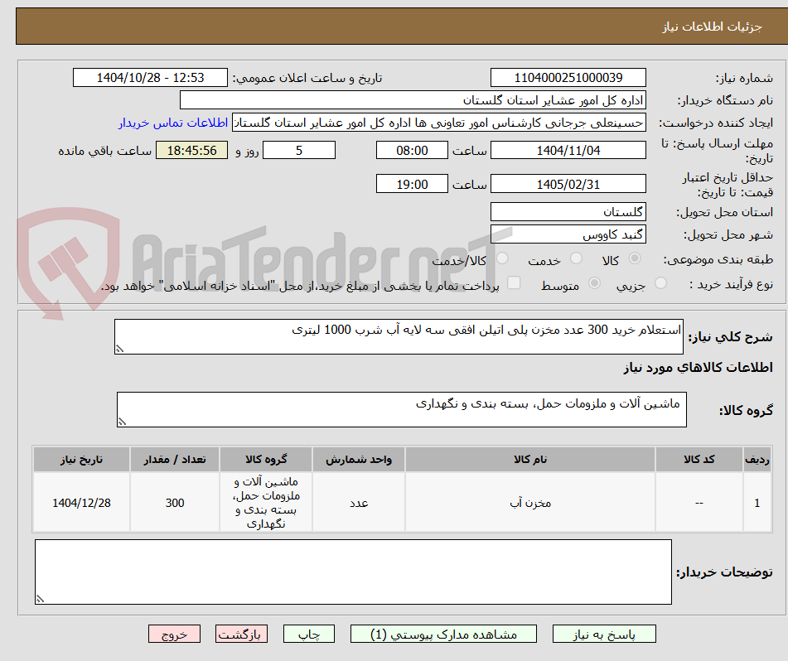788x661 pixels.
Task: Click the resize handle of گروه کالا textarea
Action: coord(122,422)
